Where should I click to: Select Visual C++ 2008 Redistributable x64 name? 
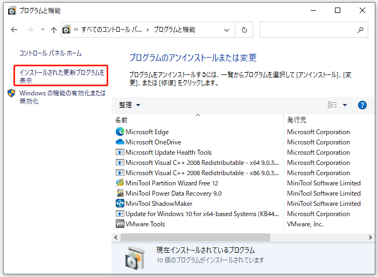(202, 163)
